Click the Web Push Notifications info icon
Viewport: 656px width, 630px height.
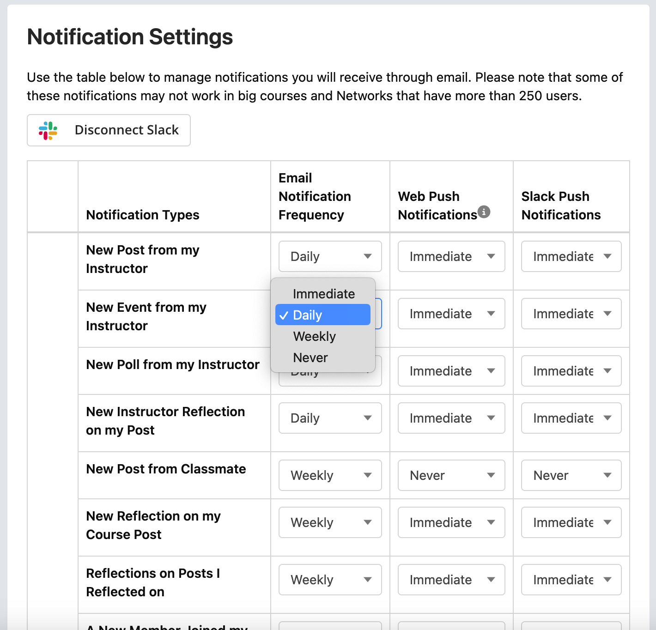click(484, 212)
